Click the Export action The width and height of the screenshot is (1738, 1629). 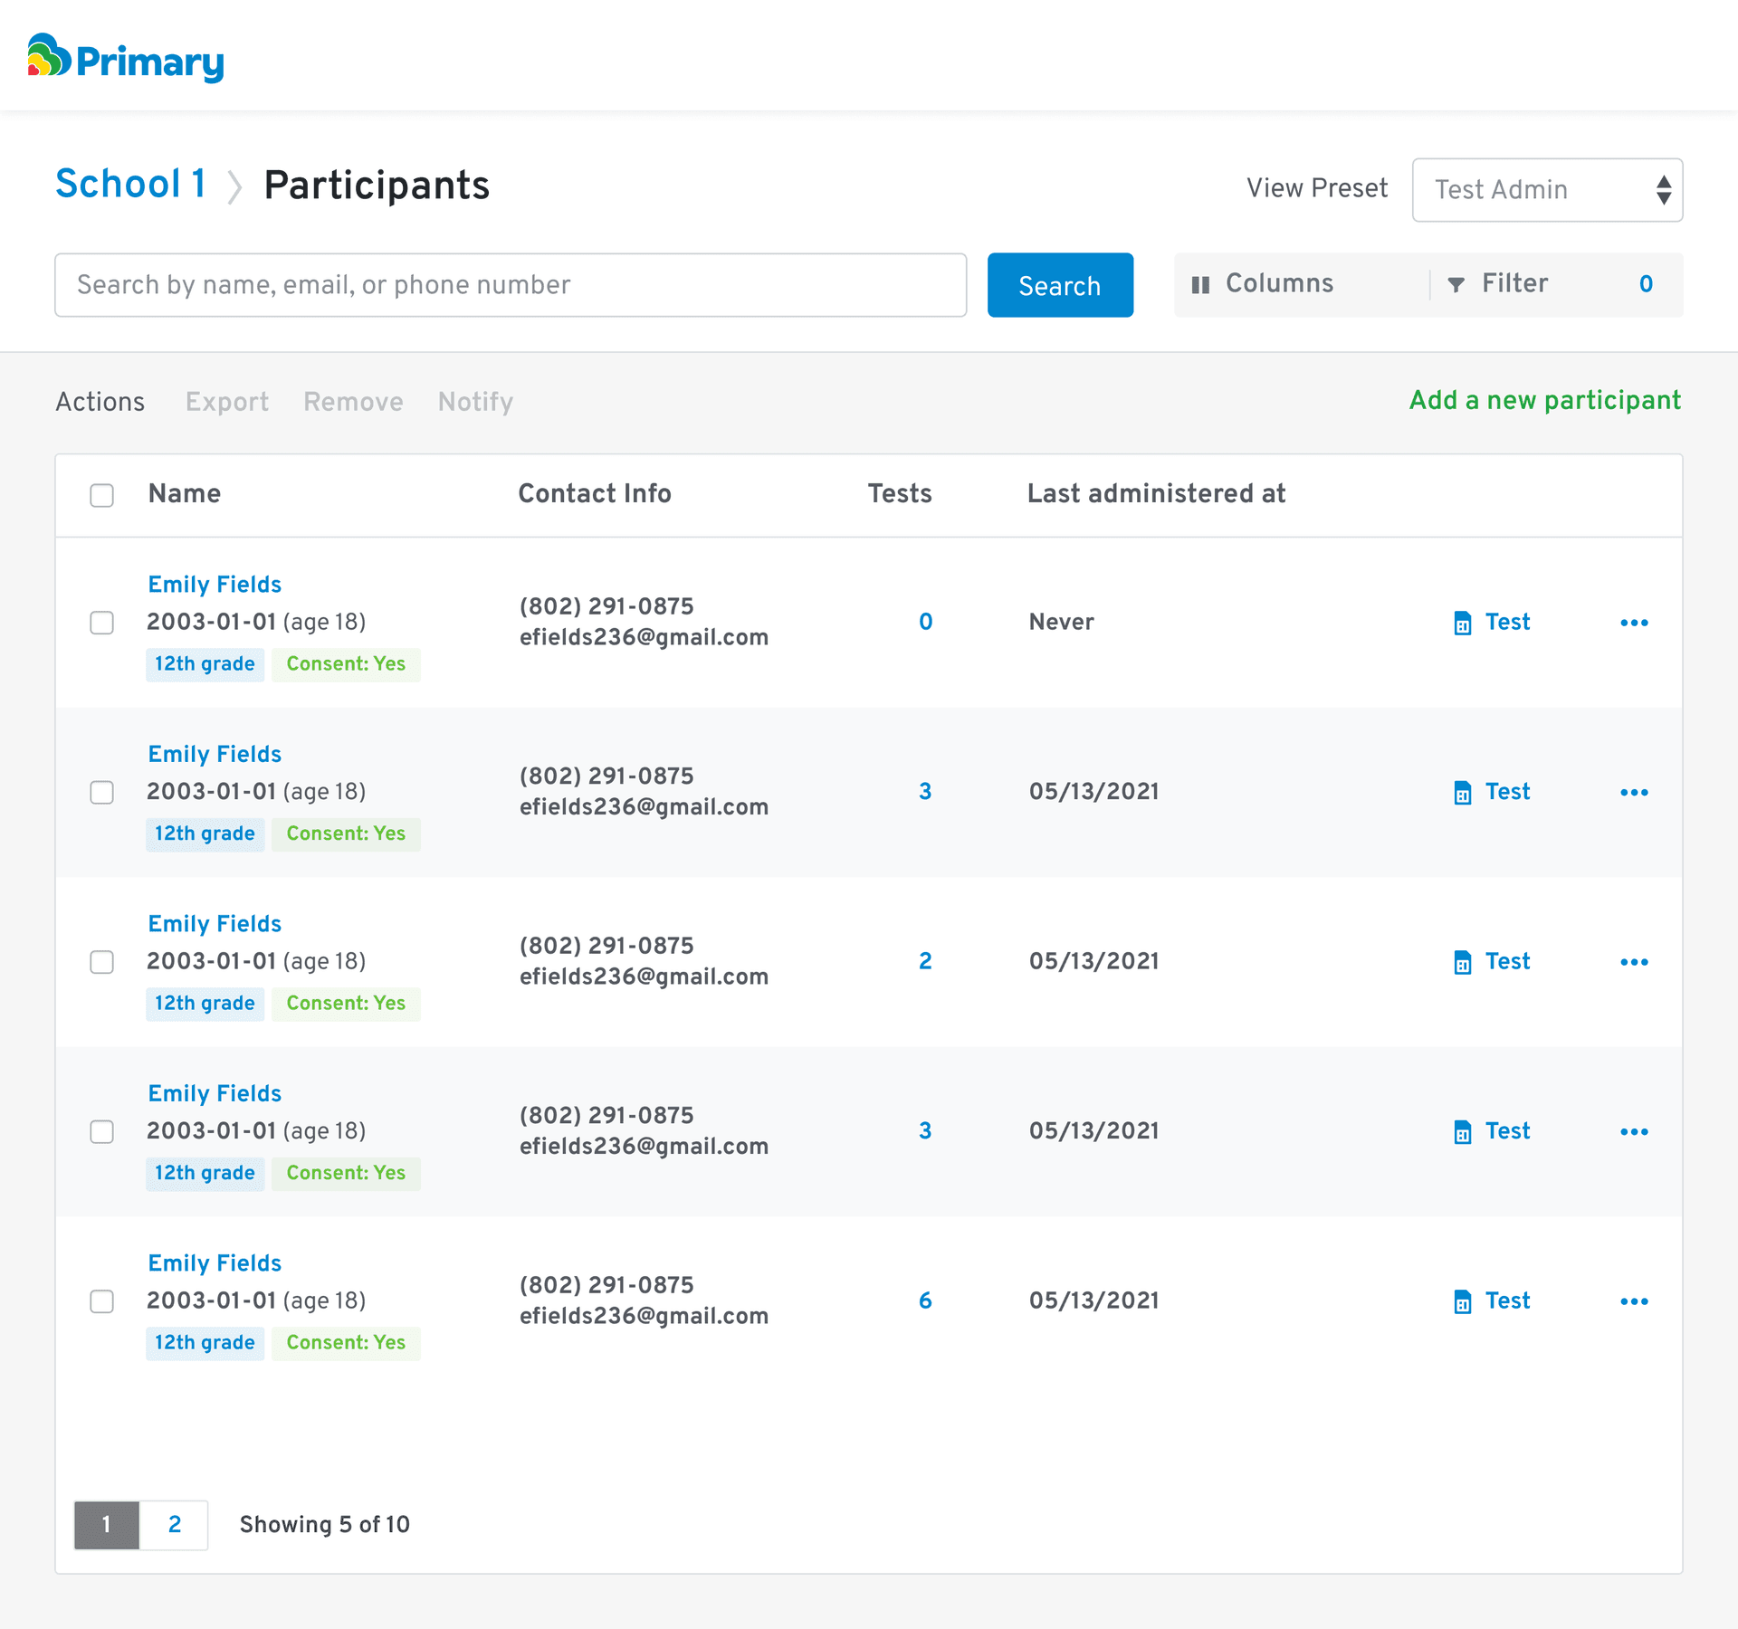(227, 402)
